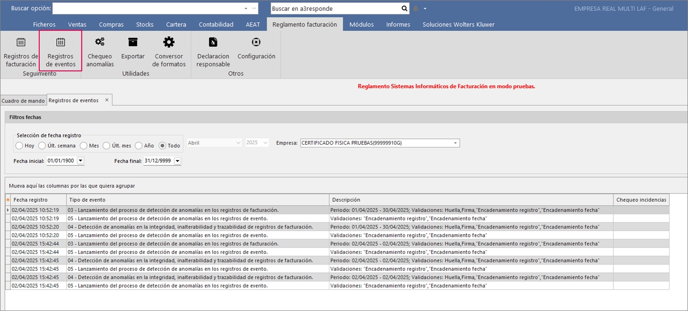Go to the Cuadro de mando tab
This screenshot has height=311, width=688.
[x=23, y=101]
